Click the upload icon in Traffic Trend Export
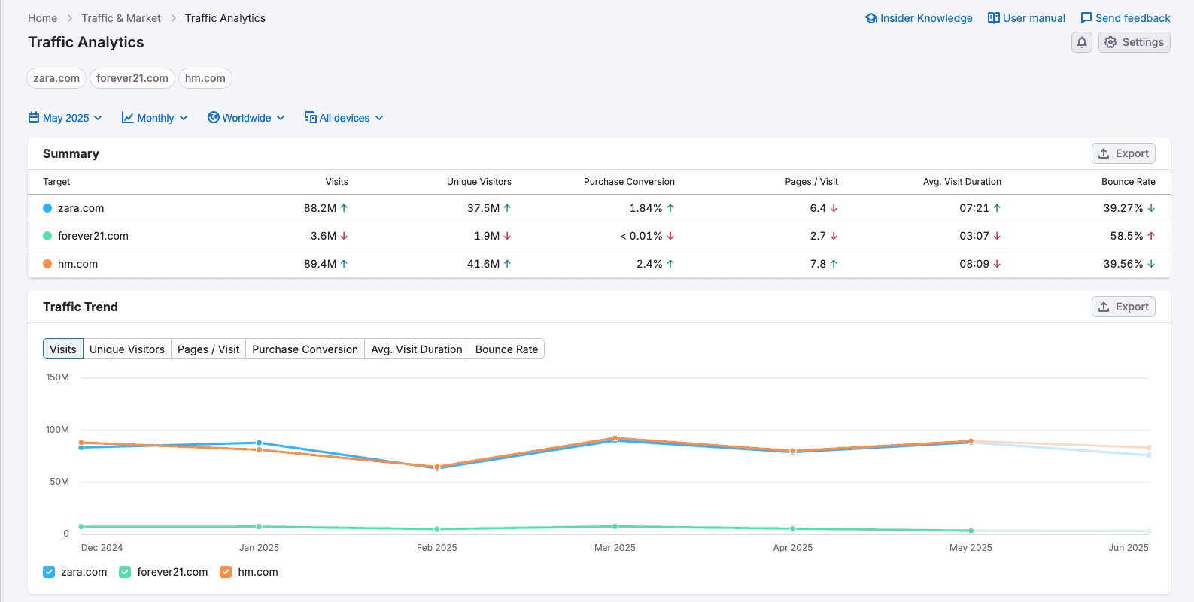This screenshot has height=602, width=1194. (x=1104, y=307)
